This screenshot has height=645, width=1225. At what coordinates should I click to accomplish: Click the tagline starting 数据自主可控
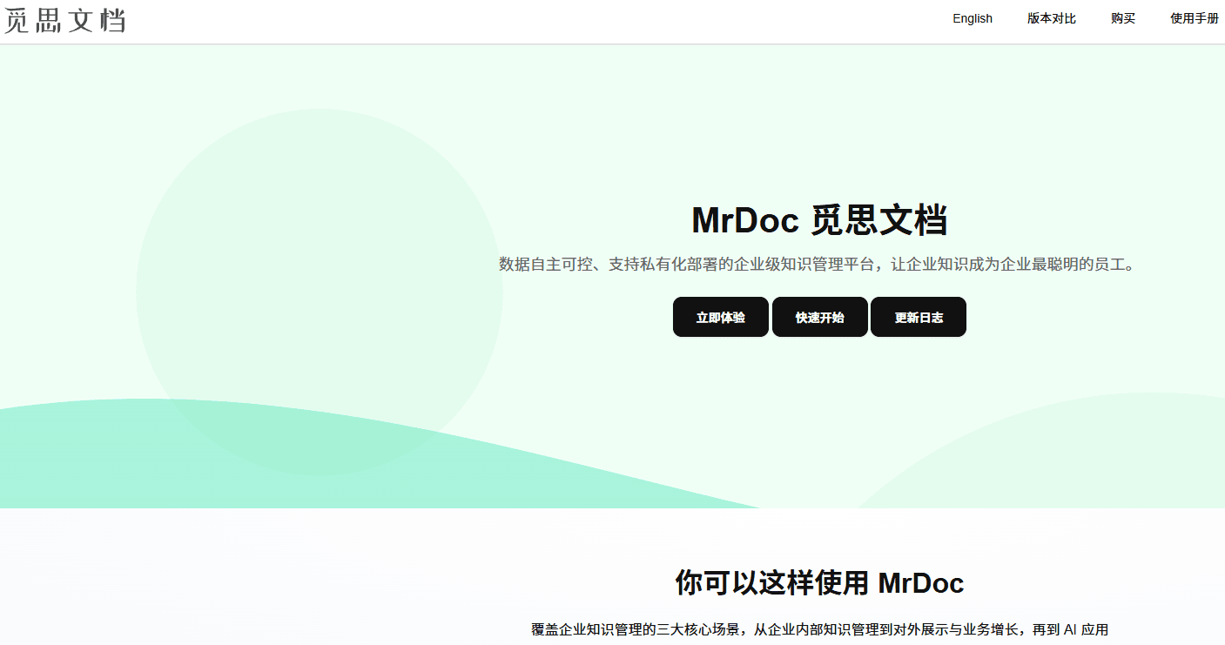(818, 265)
